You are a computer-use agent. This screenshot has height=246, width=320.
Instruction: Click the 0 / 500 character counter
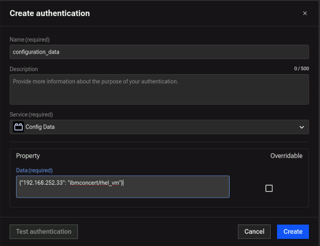[x=301, y=69]
